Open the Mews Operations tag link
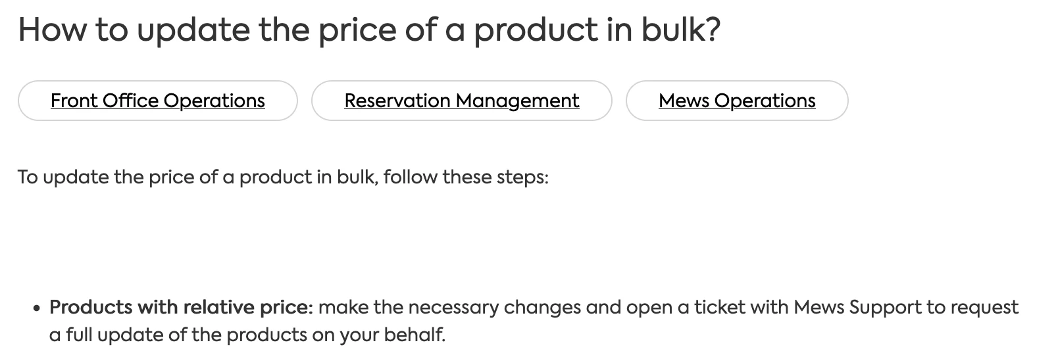1058x355 pixels. [x=736, y=101]
